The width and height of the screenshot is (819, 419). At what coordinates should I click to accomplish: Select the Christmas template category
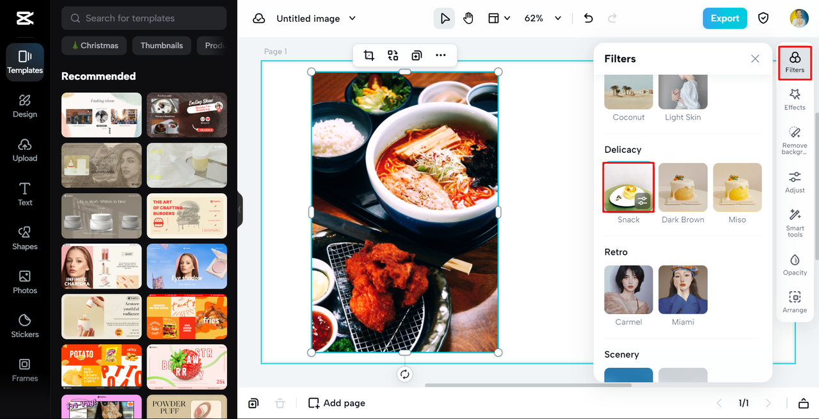(93, 45)
